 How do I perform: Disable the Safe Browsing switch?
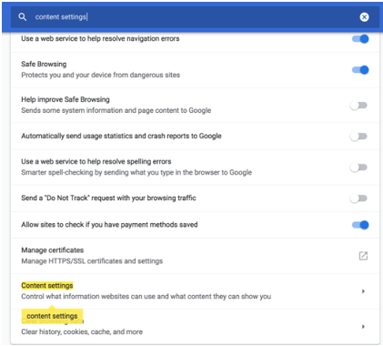[x=360, y=70]
